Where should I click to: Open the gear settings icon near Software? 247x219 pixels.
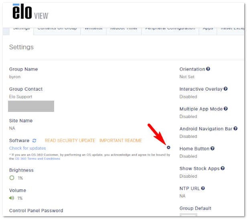[x=168, y=148]
